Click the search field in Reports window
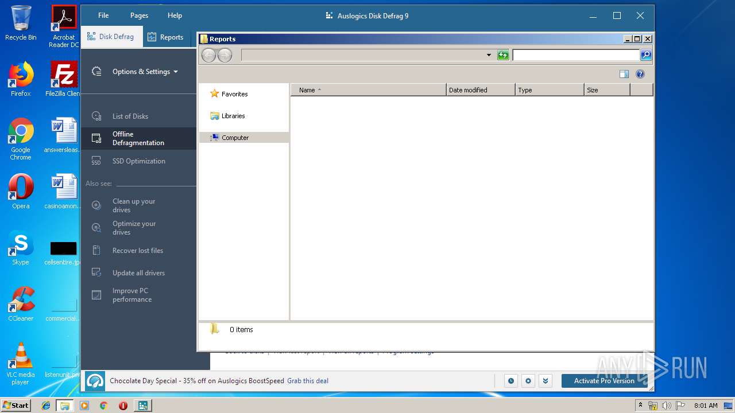Viewport: 735px width, 413px height. (x=576, y=55)
